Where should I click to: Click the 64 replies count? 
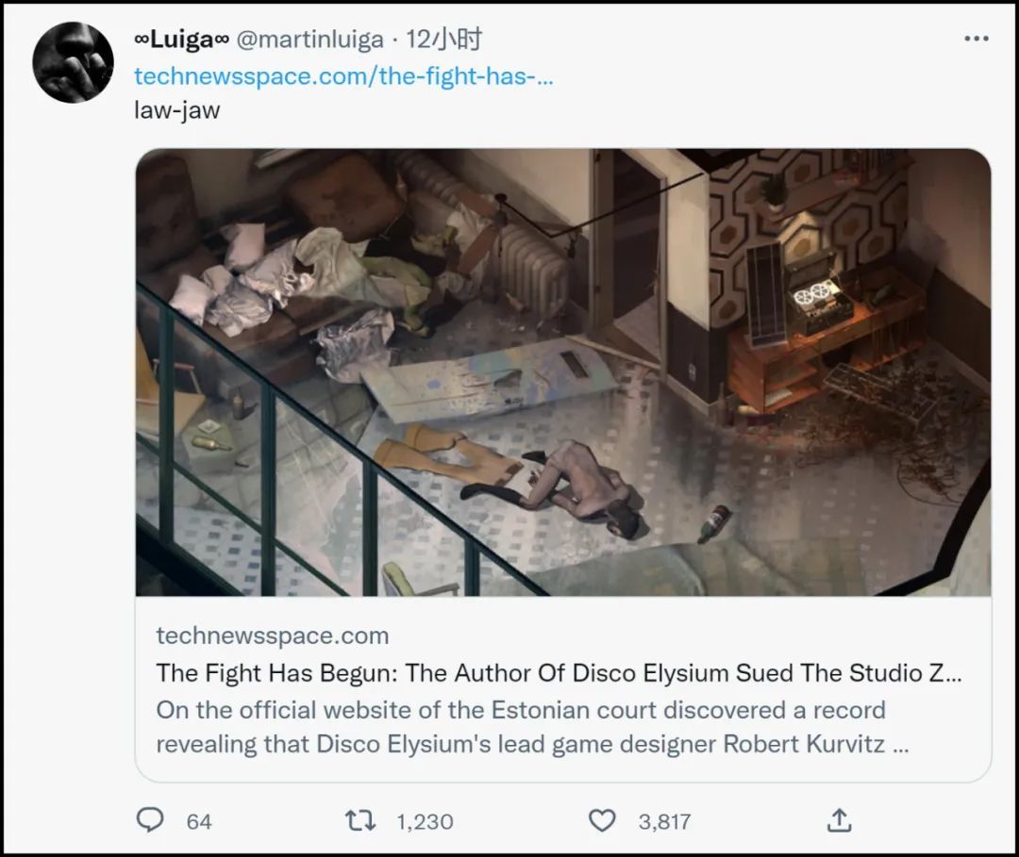199,821
